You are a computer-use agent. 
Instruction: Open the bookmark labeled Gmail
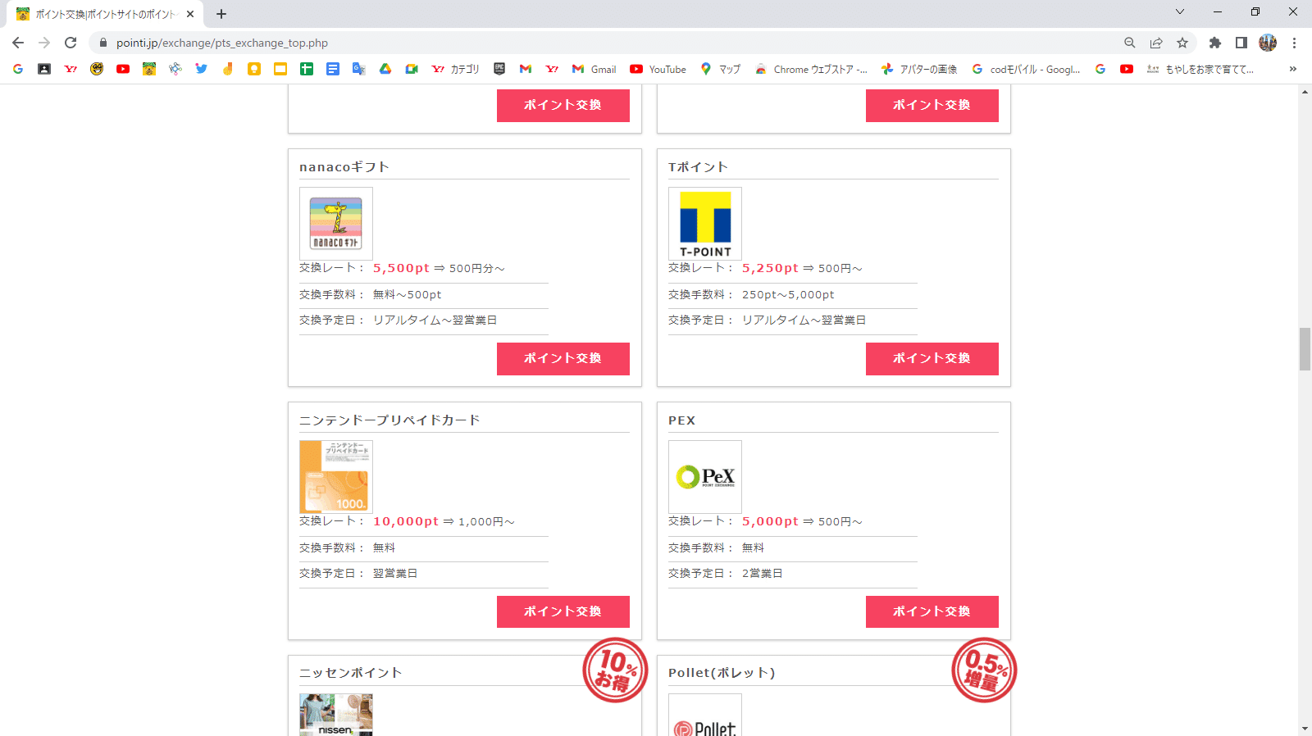pos(594,69)
